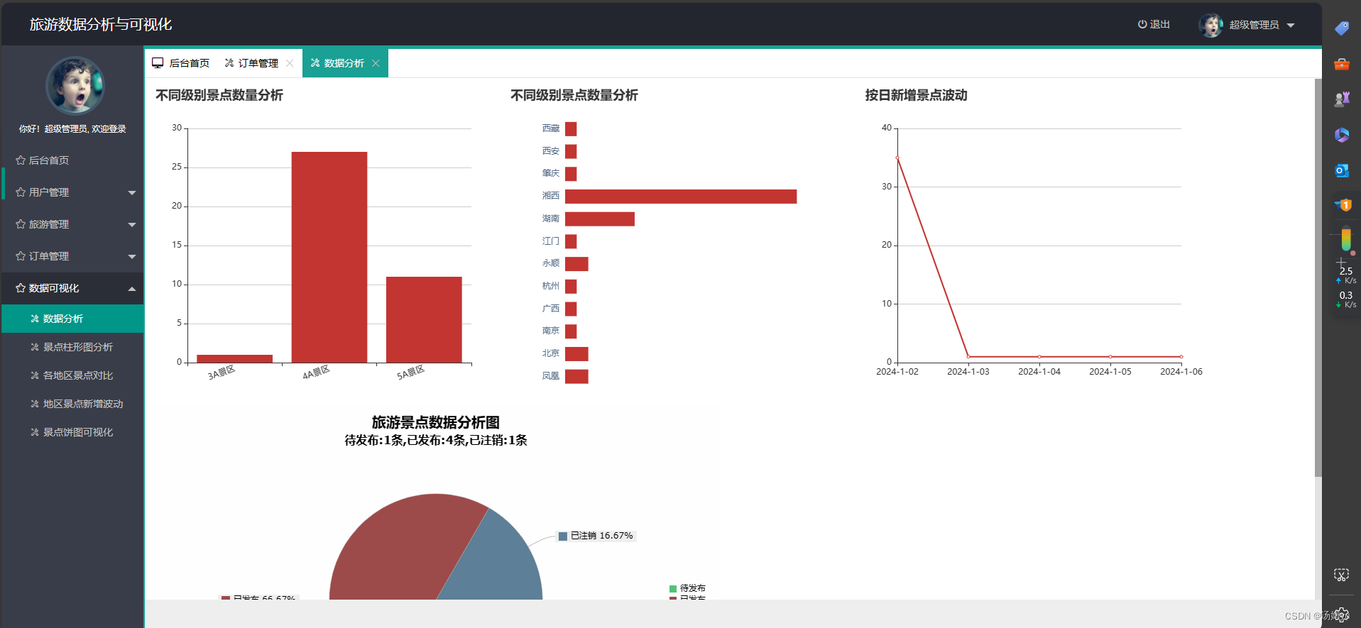This screenshot has width=1361, height=628.
Task: Click the 凤凰 horizontal bar
Action: pos(576,376)
